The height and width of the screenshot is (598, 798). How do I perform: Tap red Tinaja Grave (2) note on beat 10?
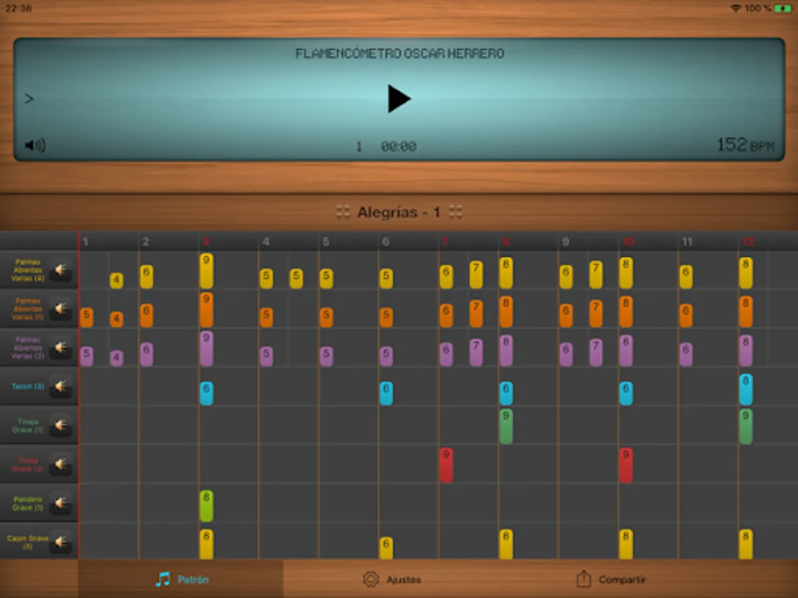click(x=626, y=465)
